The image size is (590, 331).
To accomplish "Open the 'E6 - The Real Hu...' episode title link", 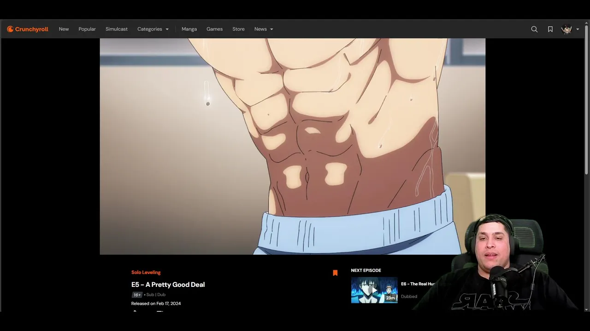I will pos(418,284).
